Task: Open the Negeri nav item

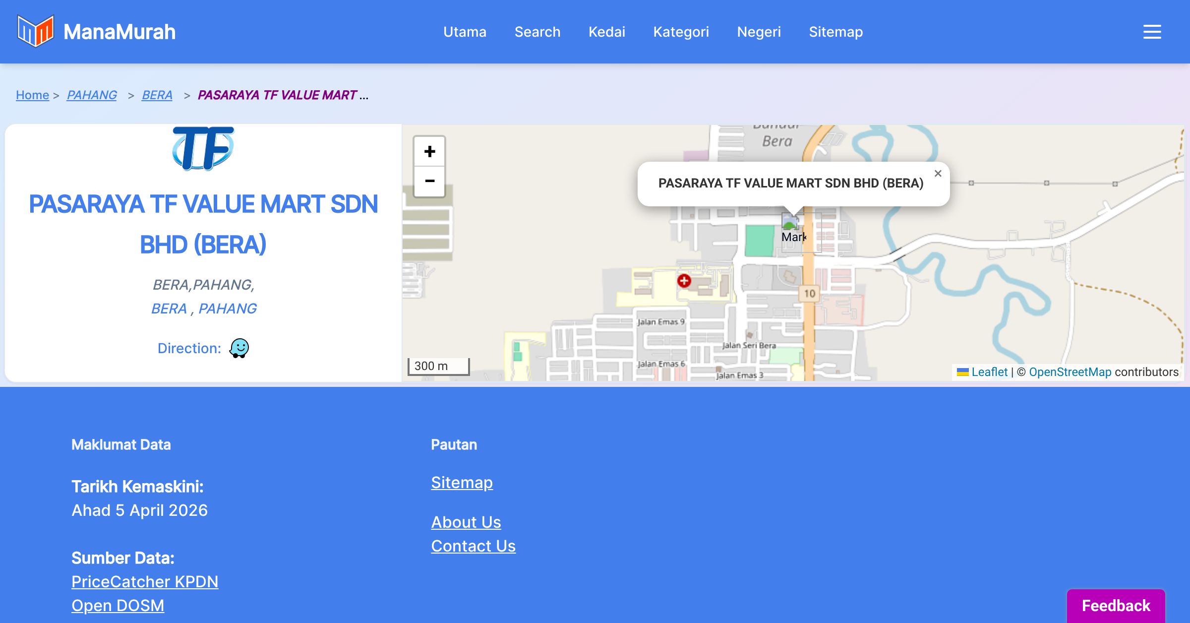Action: click(x=759, y=32)
